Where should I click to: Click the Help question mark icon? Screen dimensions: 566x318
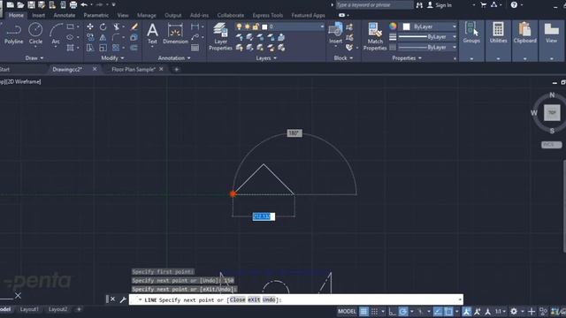[514, 4]
